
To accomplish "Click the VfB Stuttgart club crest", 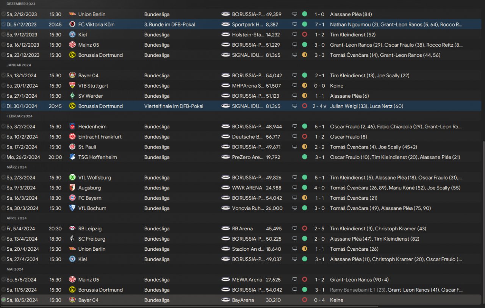I will (x=72, y=86).
